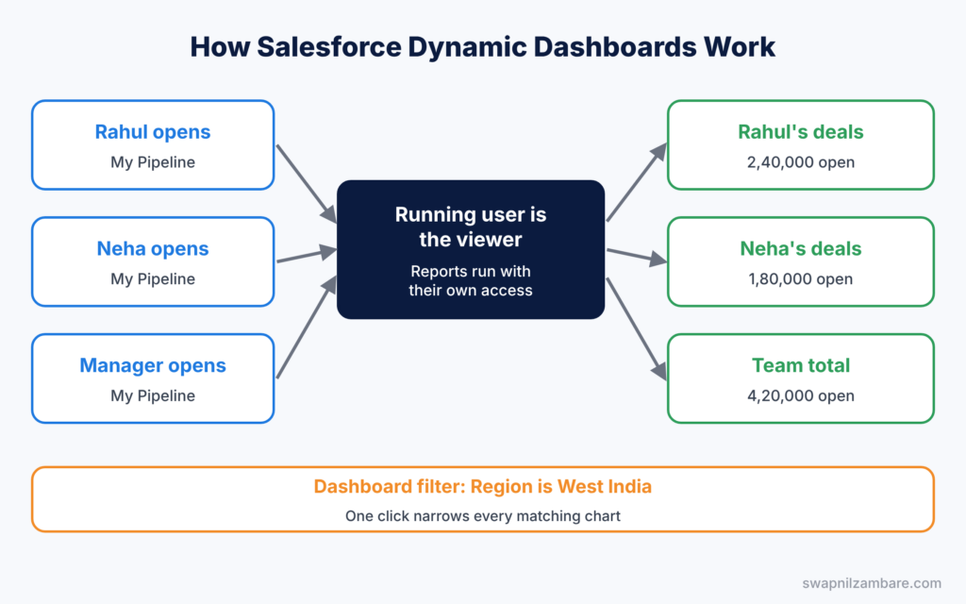Click the 'Neha's deals' heading
This screenshot has height=604, width=966.
point(801,248)
